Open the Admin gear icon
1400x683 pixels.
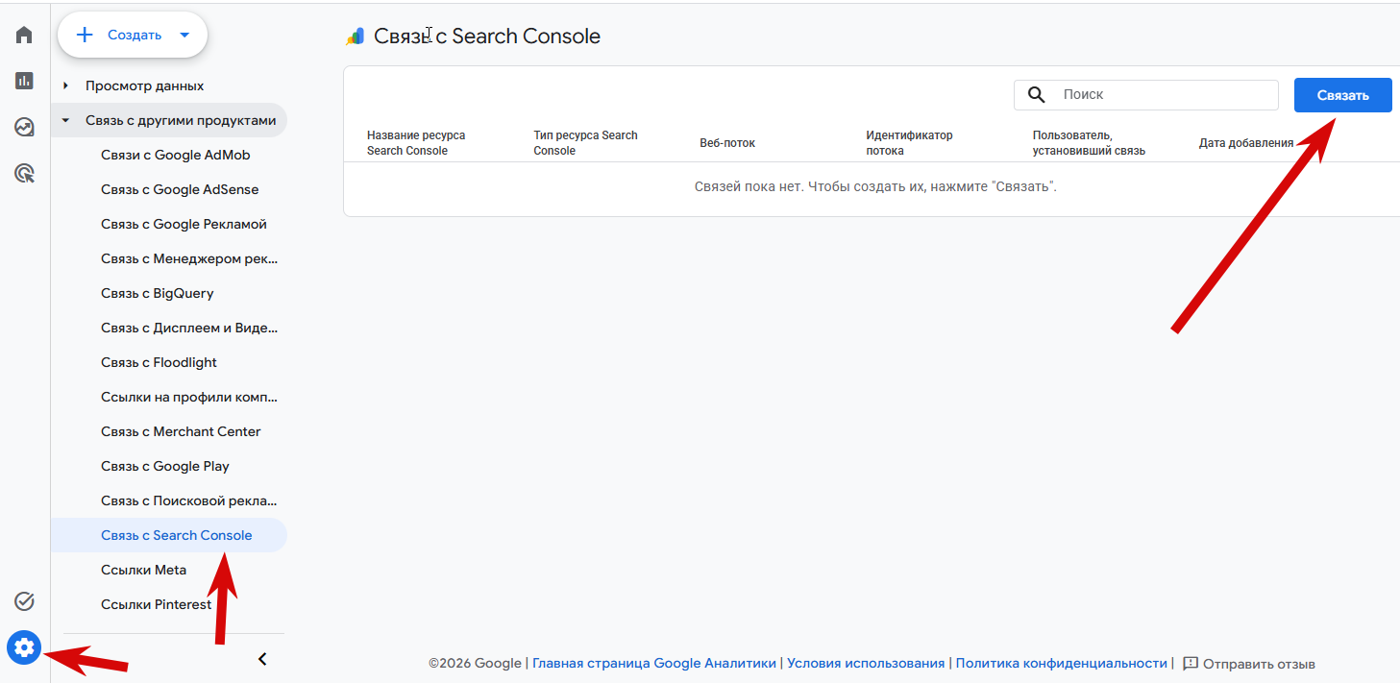pyautogui.click(x=25, y=648)
